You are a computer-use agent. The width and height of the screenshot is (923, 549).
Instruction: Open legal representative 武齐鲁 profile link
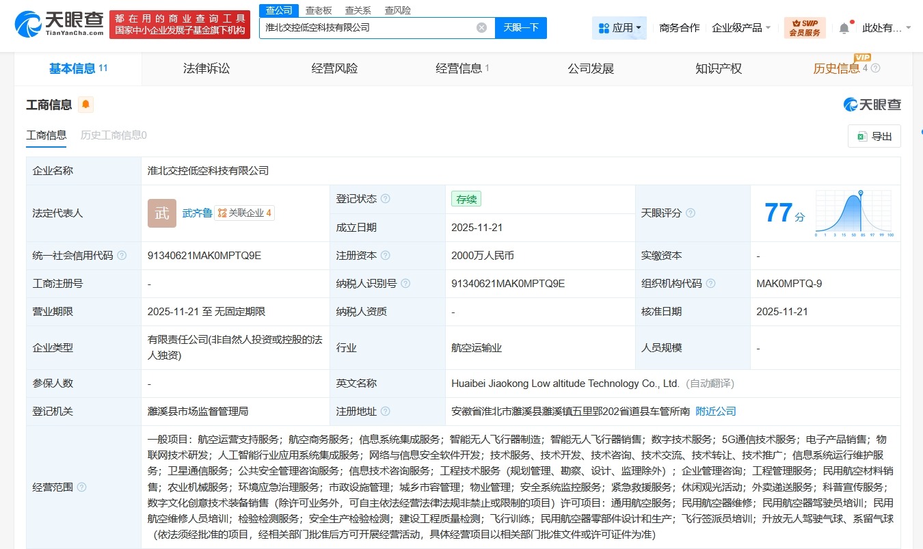(x=196, y=213)
